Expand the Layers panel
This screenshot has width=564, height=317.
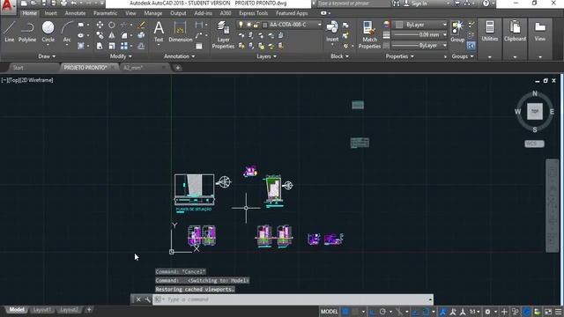266,56
